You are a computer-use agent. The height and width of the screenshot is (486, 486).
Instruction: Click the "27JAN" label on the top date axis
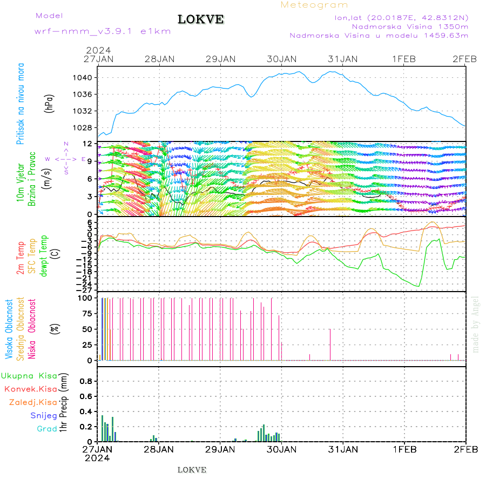coord(99,59)
